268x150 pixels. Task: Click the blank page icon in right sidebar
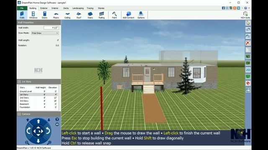[248, 50]
